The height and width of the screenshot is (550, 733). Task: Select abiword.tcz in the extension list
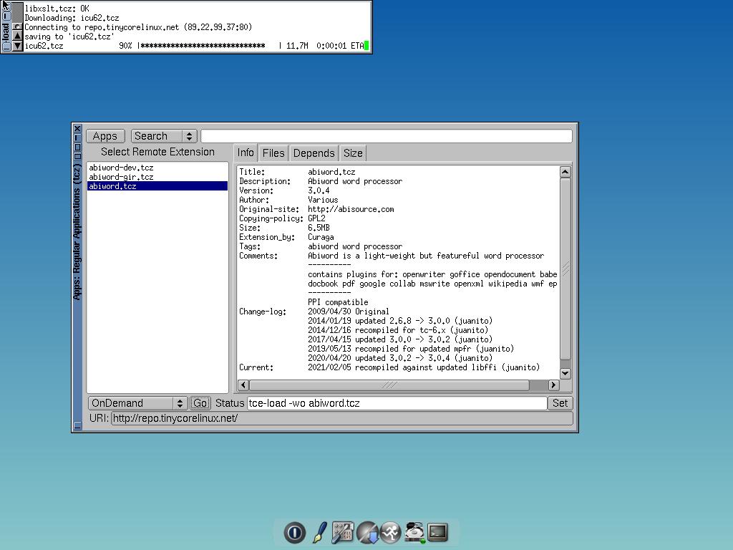coord(157,186)
